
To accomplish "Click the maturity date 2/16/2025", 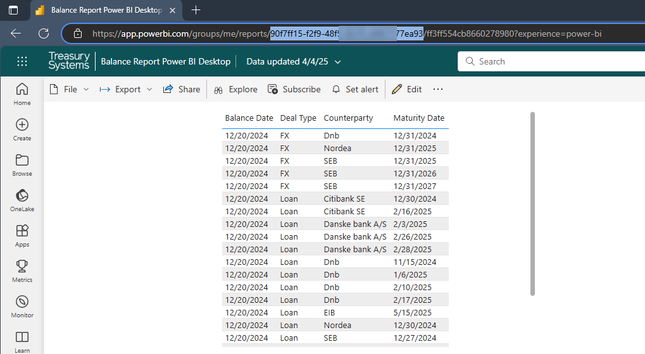I will point(412,212).
